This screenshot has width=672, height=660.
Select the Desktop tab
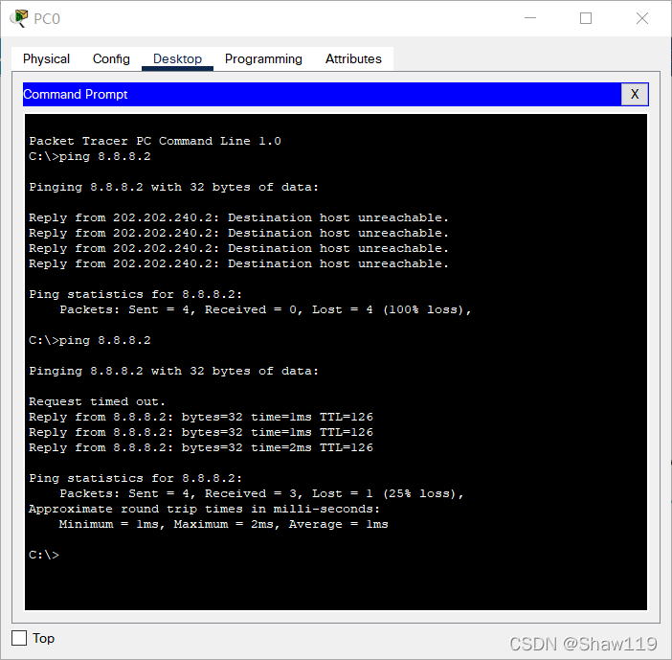[x=177, y=58]
